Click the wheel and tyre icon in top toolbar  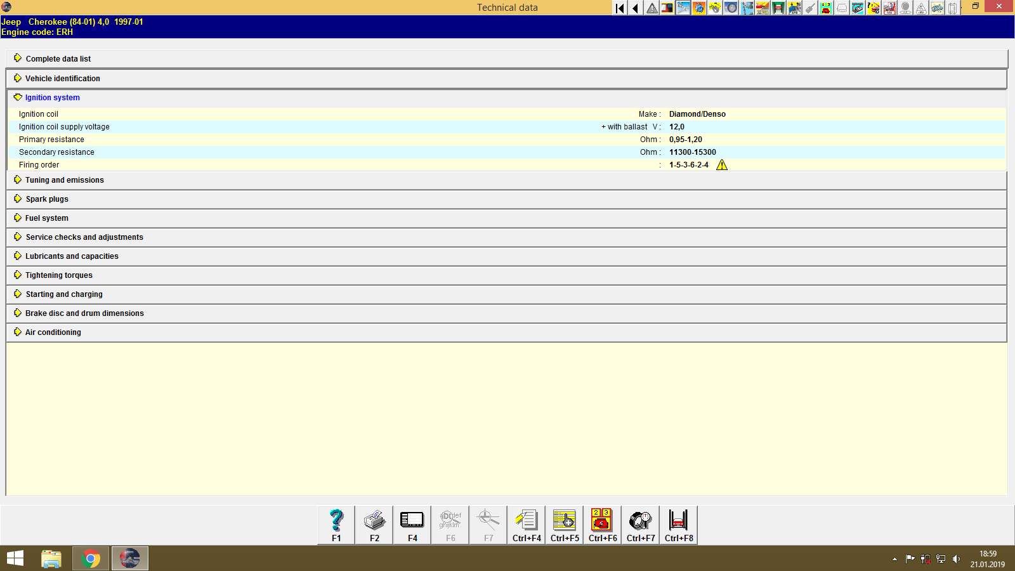(x=730, y=8)
